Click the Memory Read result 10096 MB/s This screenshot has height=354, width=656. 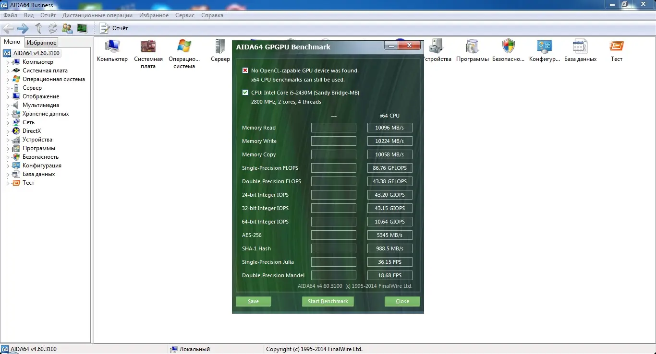point(390,128)
